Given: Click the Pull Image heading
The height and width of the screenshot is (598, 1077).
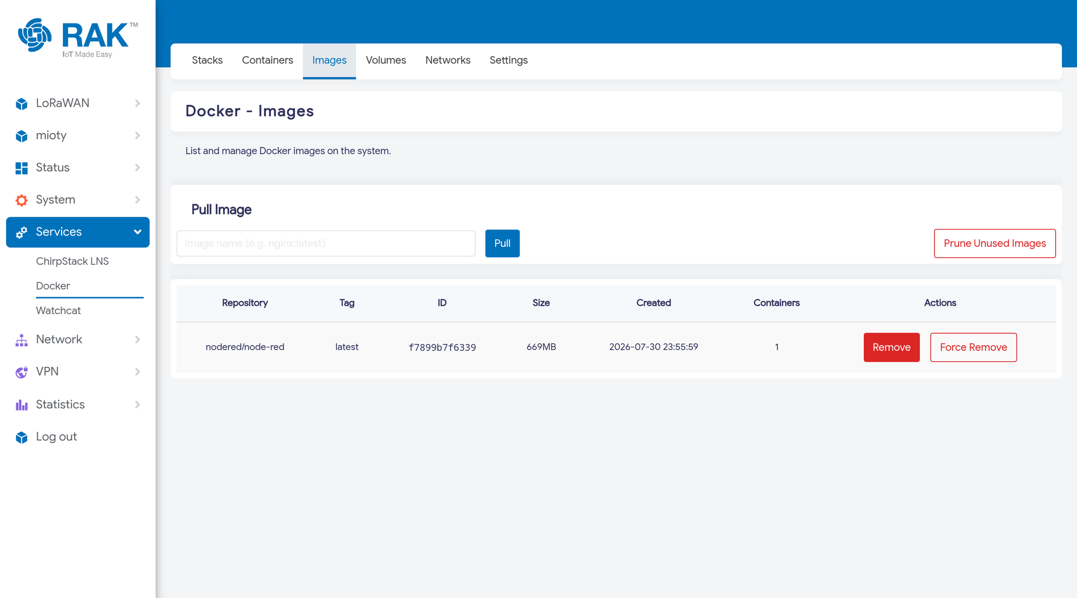Looking at the screenshot, I should [221, 210].
